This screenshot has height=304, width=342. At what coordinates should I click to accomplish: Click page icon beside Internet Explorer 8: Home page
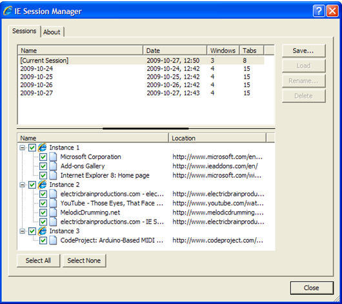pos(53,175)
